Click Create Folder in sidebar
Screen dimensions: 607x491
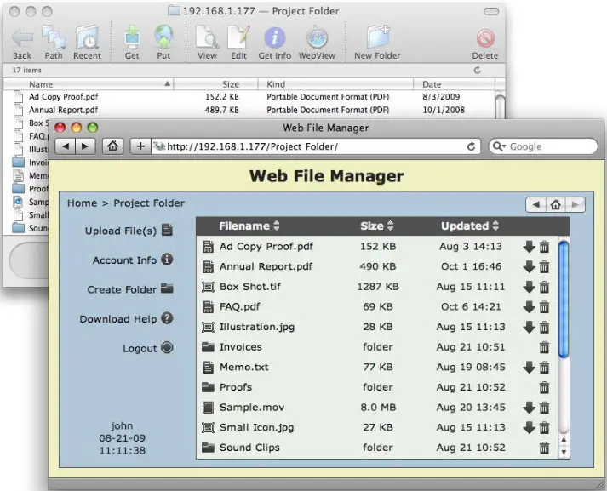click(x=130, y=289)
